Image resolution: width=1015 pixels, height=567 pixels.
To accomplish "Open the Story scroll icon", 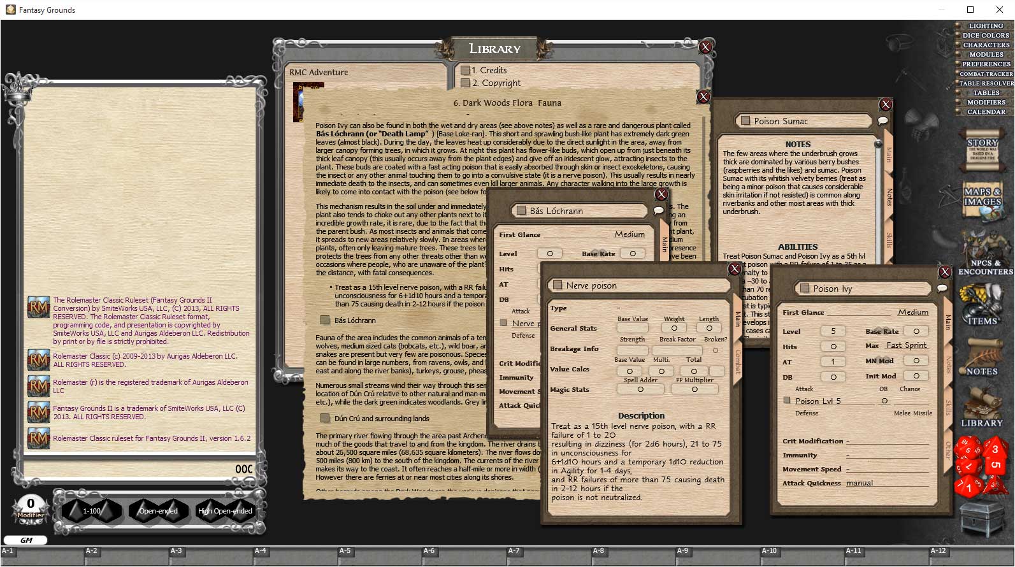I will point(982,148).
